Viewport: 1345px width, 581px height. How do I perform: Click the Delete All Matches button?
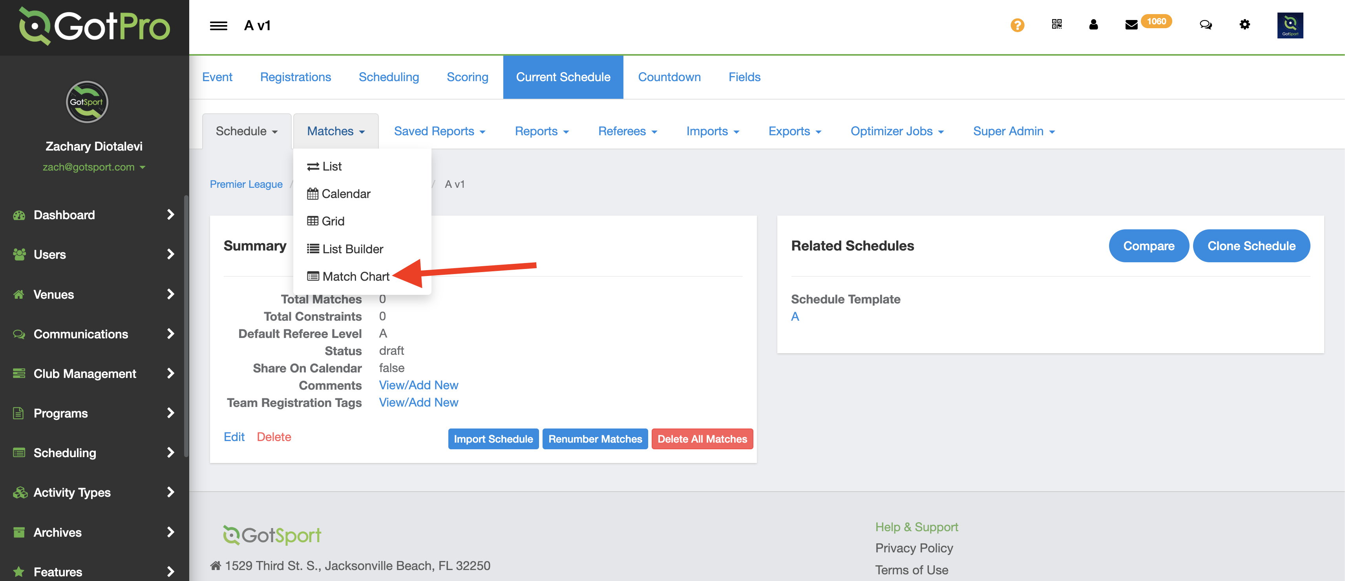702,439
